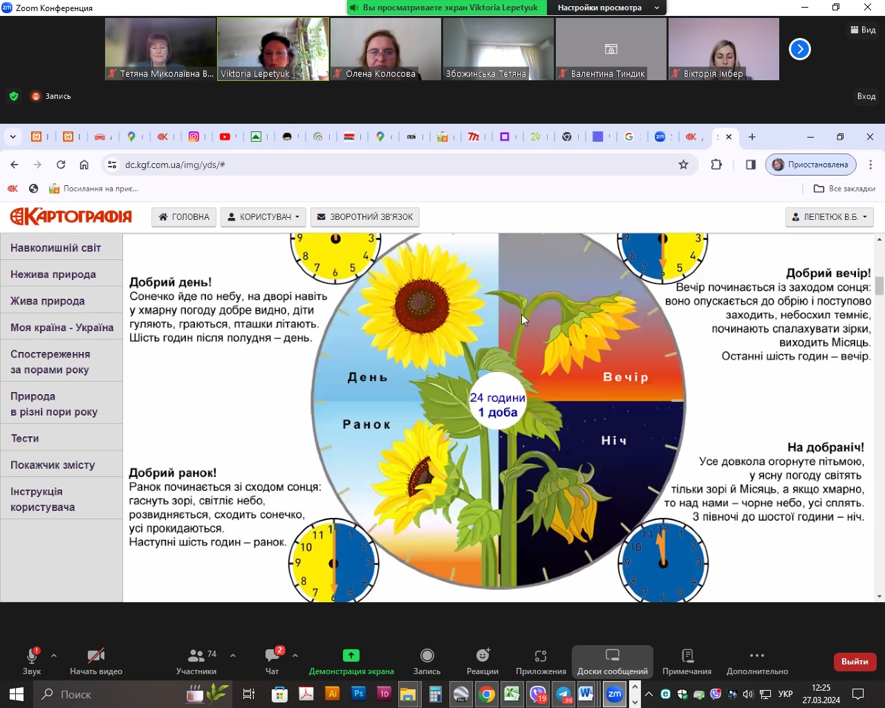Image resolution: width=885 pixels, height=708 pixels.
Task: Click the page vertical scrollbar thumb
Action: 879,285
